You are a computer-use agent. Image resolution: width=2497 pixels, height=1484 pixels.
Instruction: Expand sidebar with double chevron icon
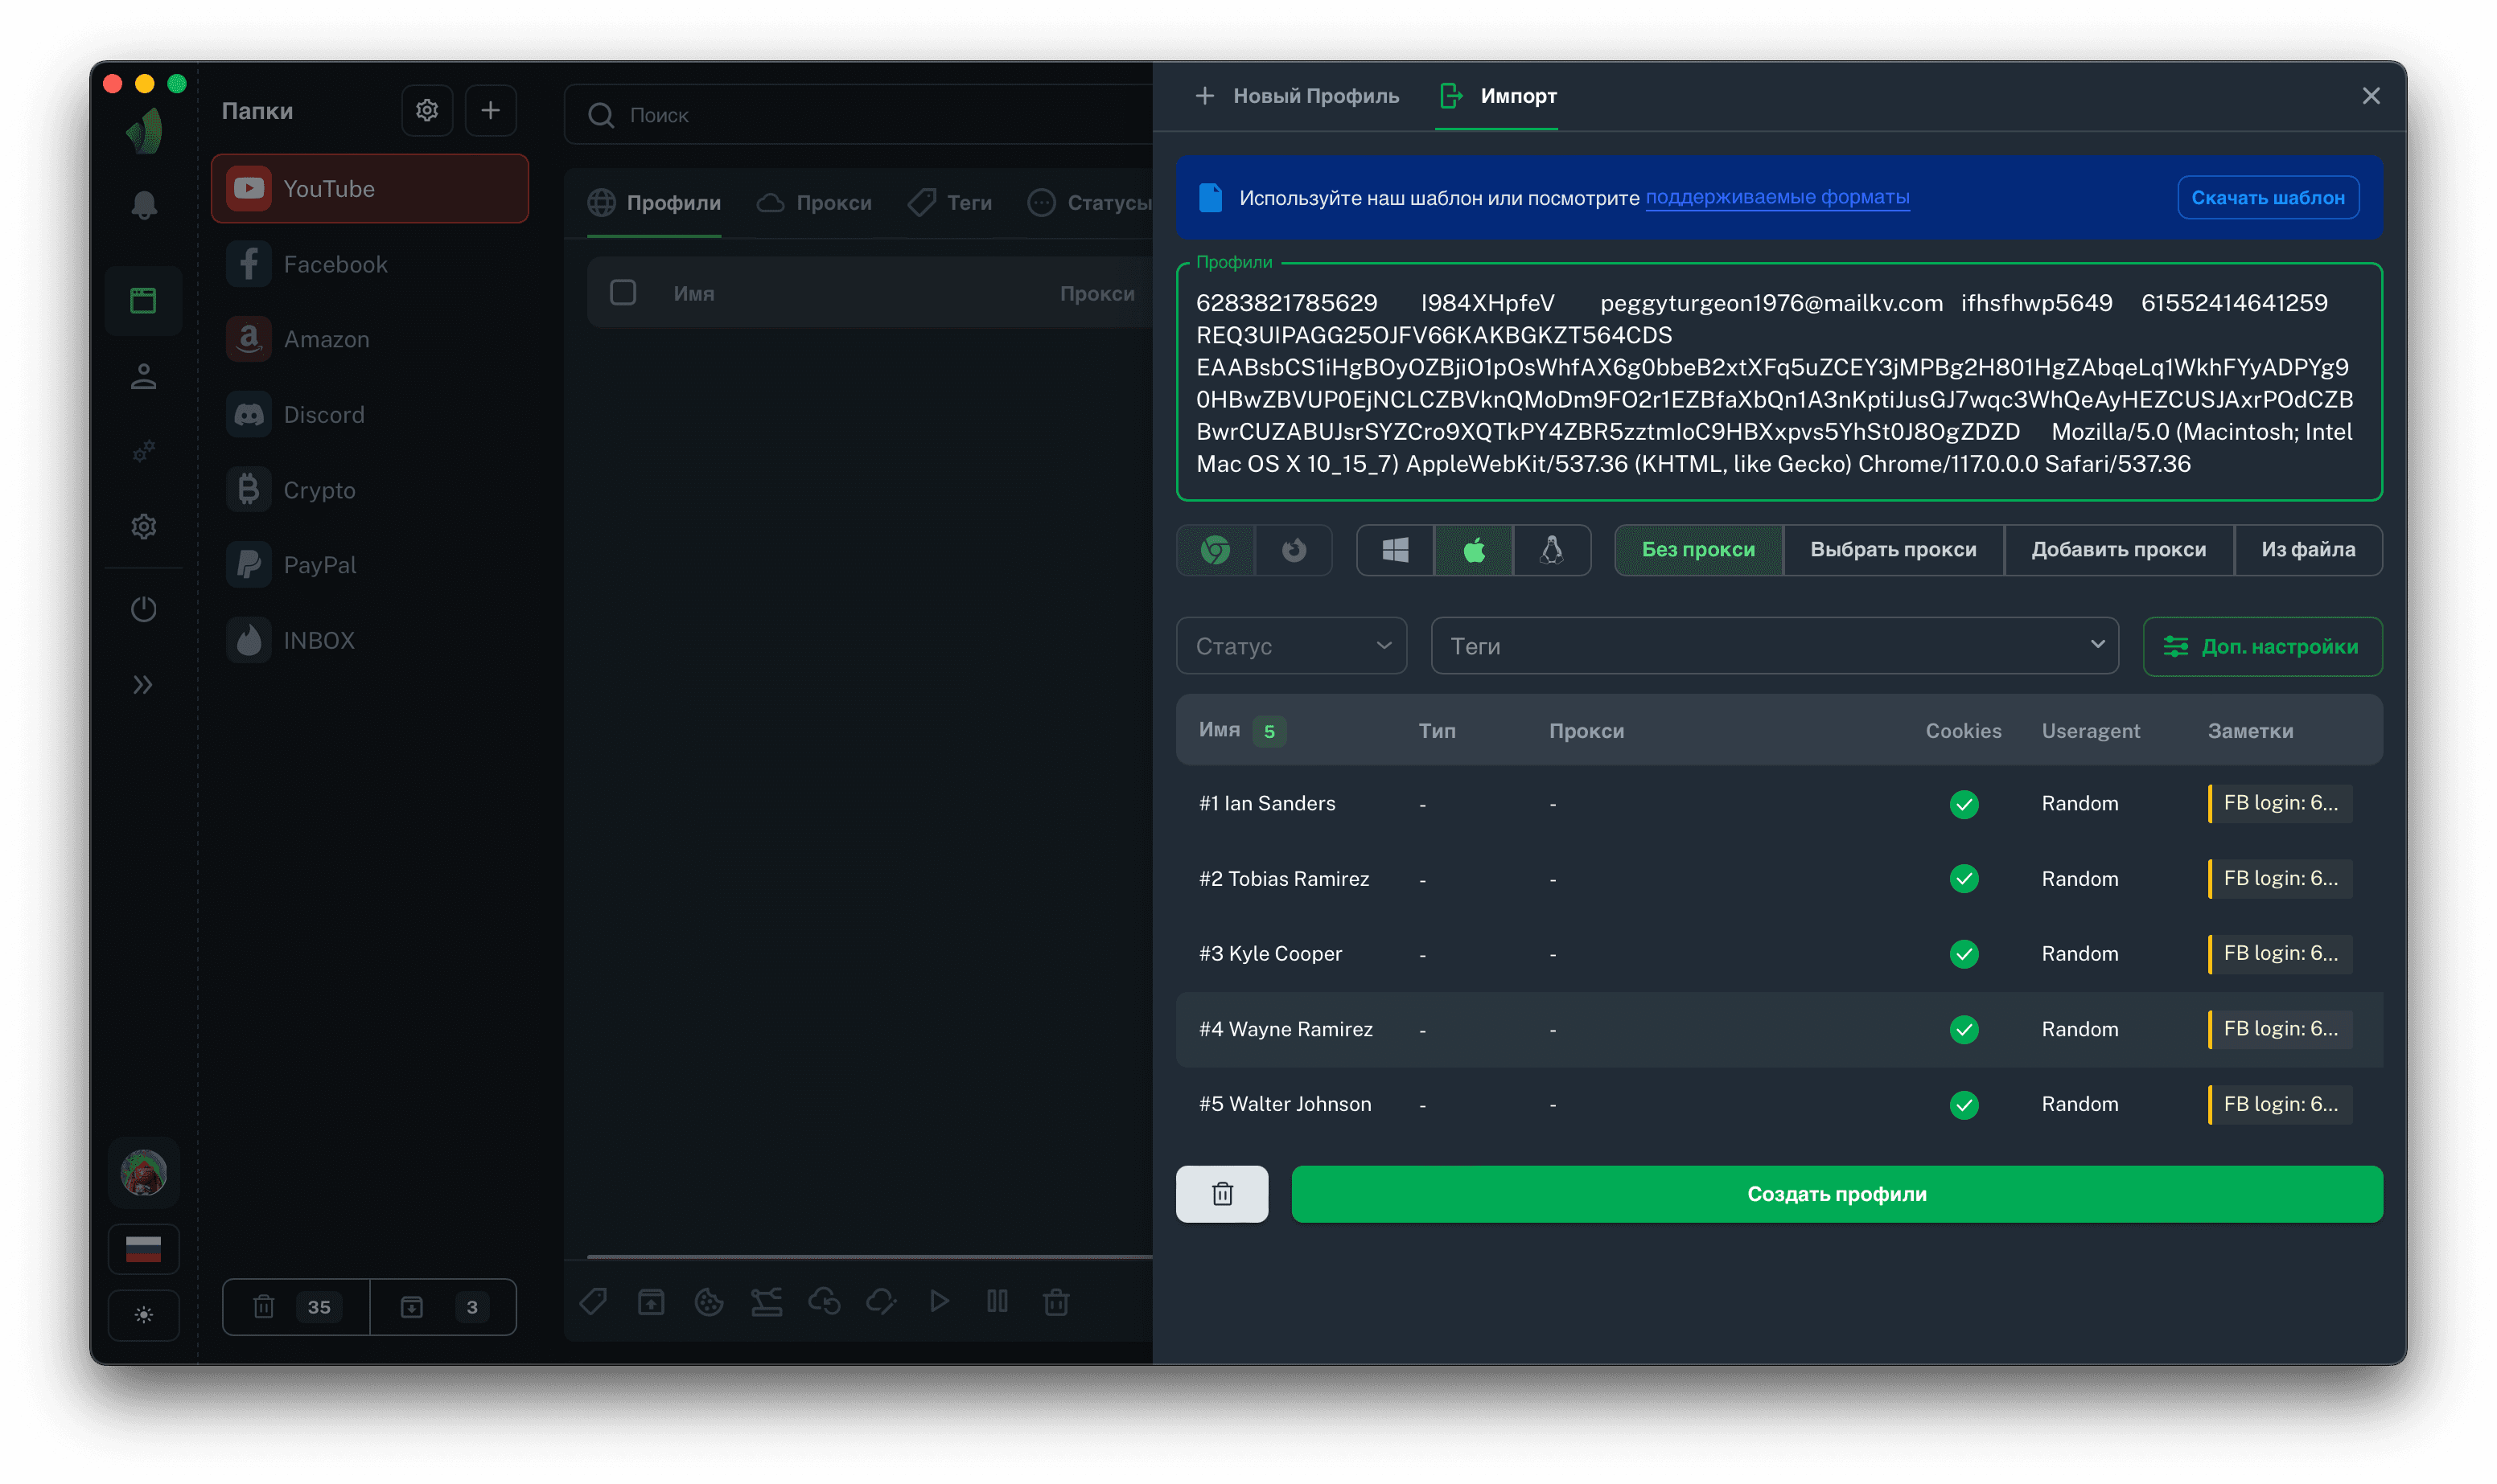(144, 685)
